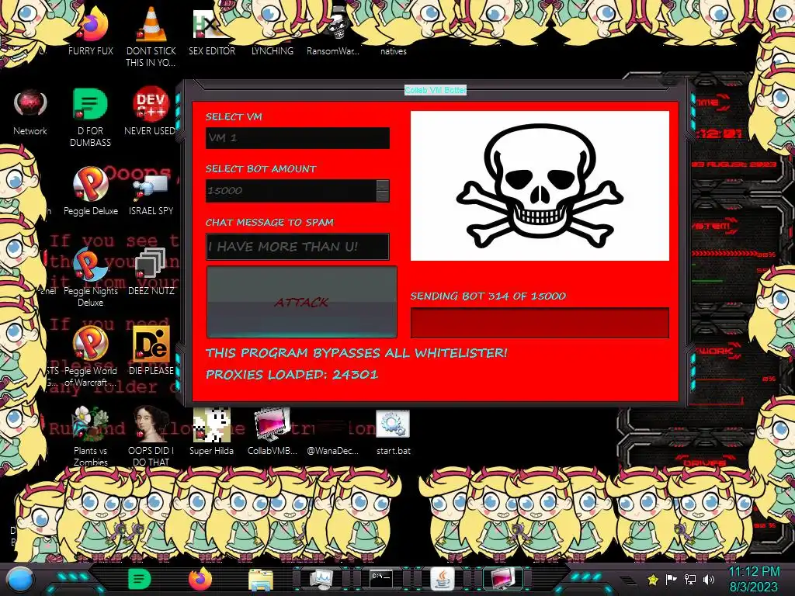Select the Network desktop icon

[x=30, y=112]
